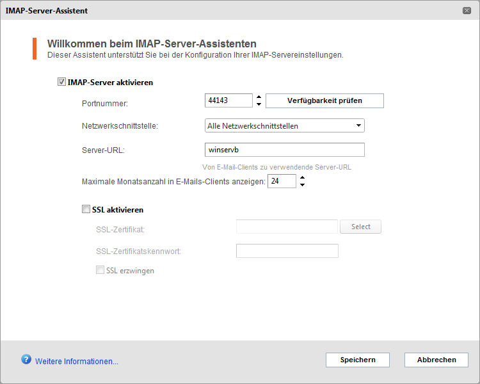Click the SSL-Zertifikat text field

click(287, 227)
